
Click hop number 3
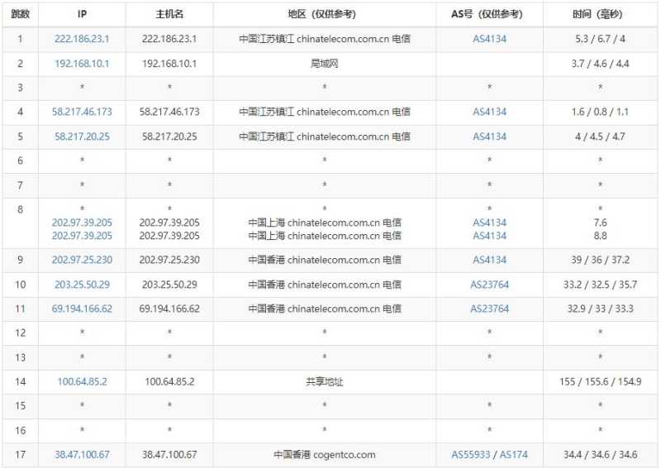pos(20,88)
